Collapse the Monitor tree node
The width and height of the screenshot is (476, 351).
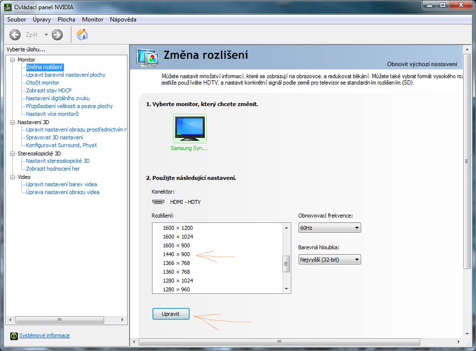(x=12, y=60)
